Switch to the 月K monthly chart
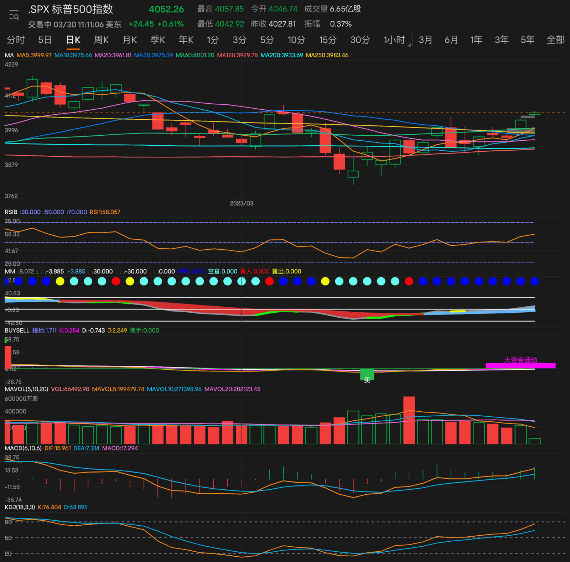The width and height of the screenshot is (570, 562). [130, 40]
